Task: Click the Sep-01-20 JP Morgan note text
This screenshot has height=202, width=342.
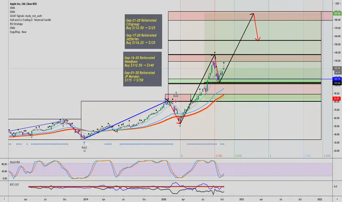Action: point(139,76)
